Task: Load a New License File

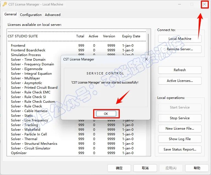Action: pos(180,129)
